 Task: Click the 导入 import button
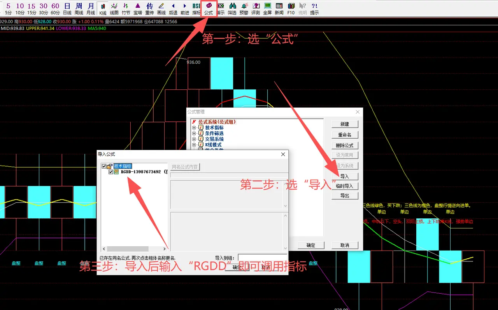pos(344,176)
